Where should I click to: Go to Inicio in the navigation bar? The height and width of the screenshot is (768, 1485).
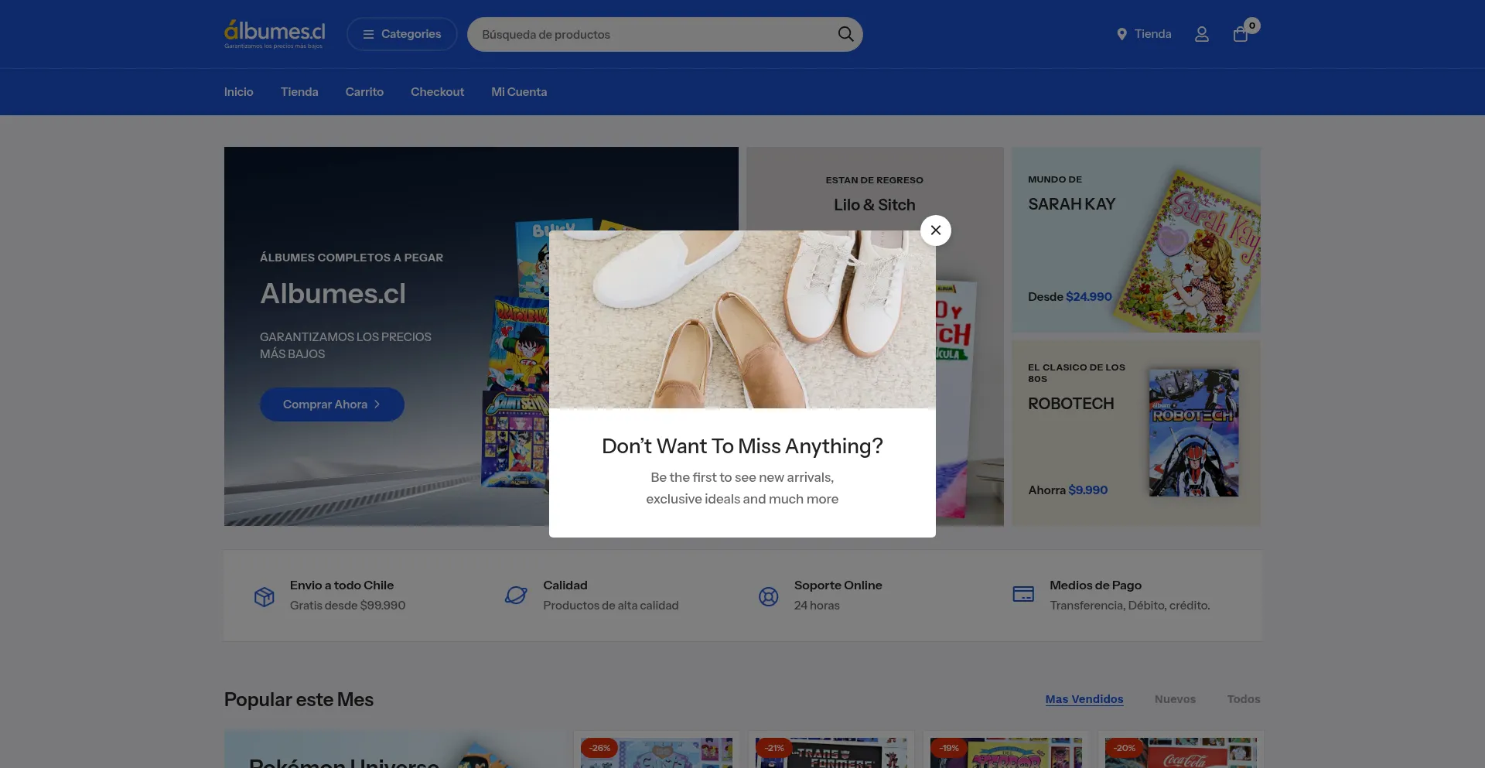[x=238, y=92]
